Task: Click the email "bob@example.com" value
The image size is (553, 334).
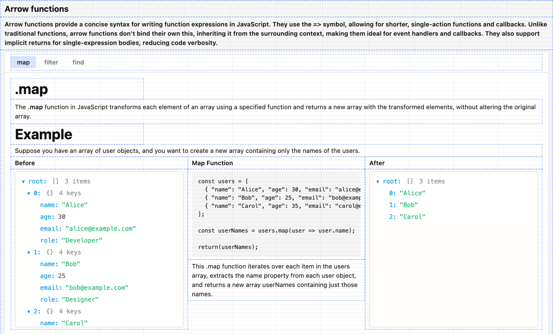Action: pyautogui.click(x=97, y=288)
